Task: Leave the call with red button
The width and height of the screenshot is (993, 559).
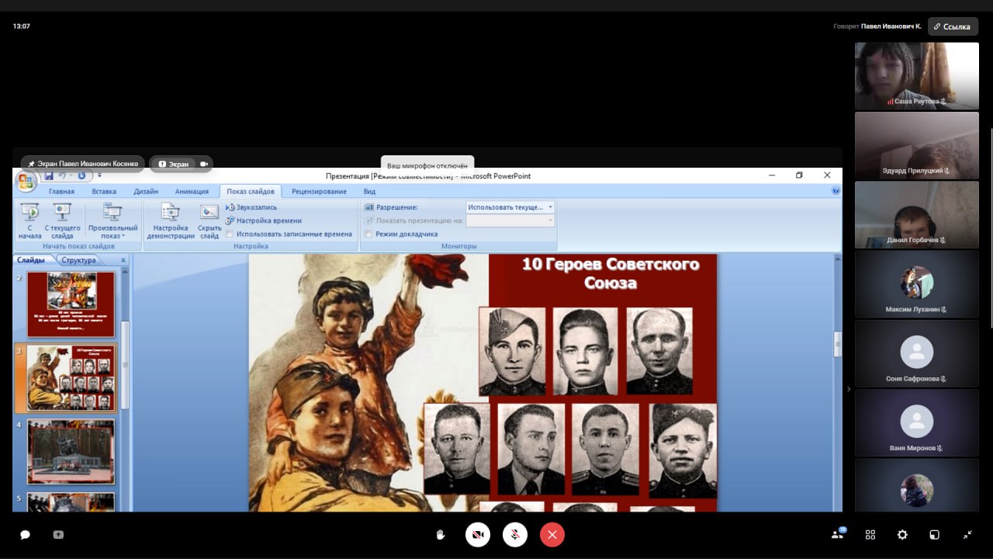Action: (x=552, y=535)
